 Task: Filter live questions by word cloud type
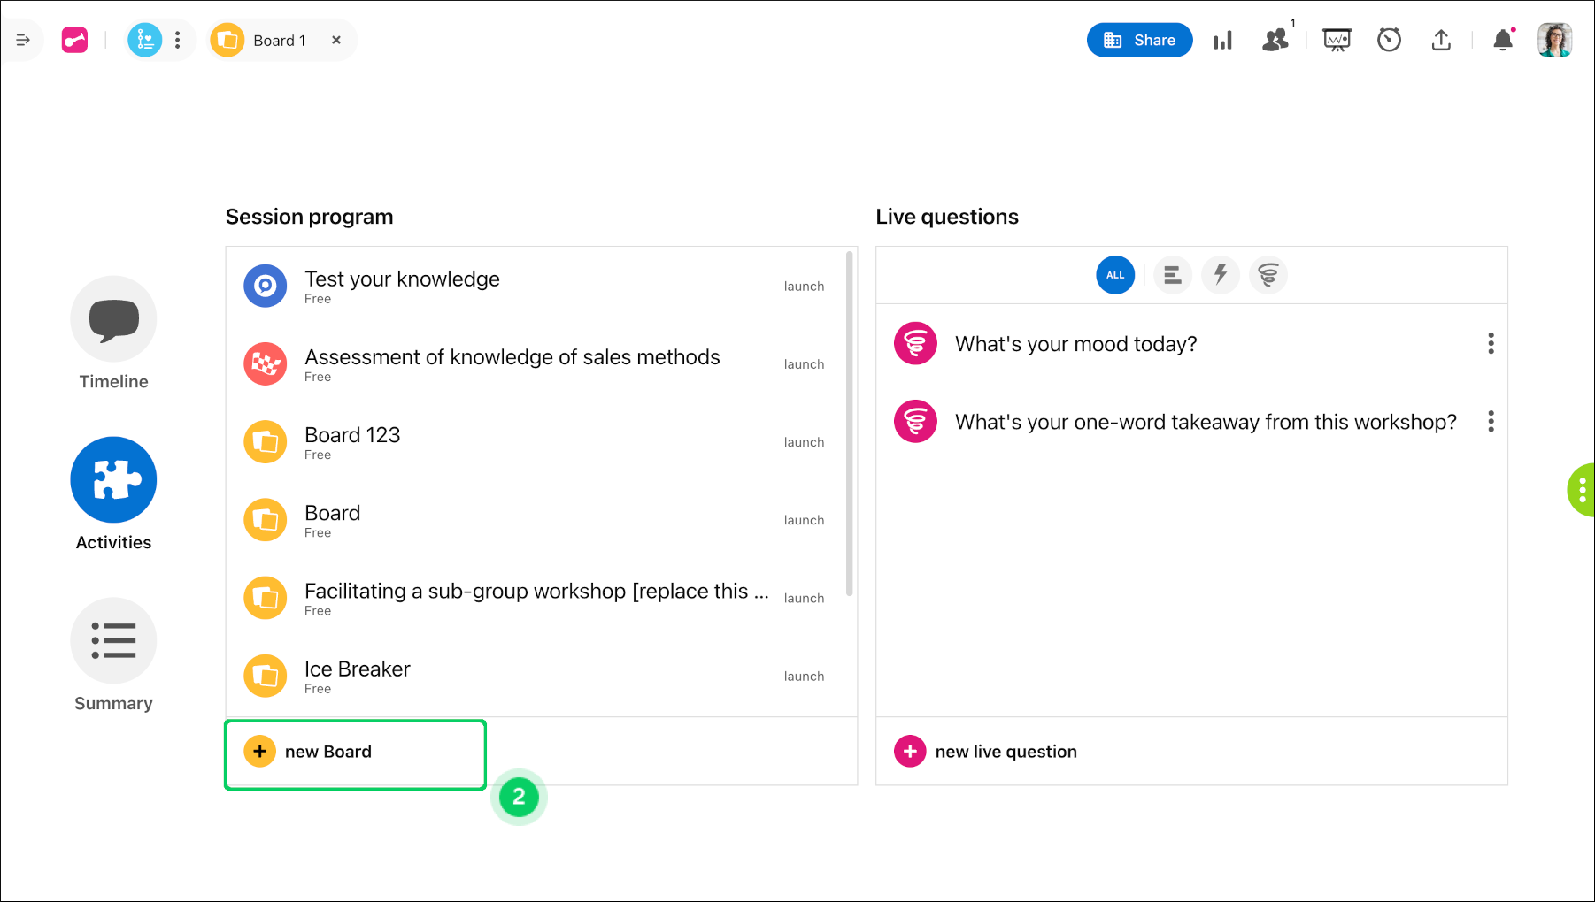[1268, 275]
